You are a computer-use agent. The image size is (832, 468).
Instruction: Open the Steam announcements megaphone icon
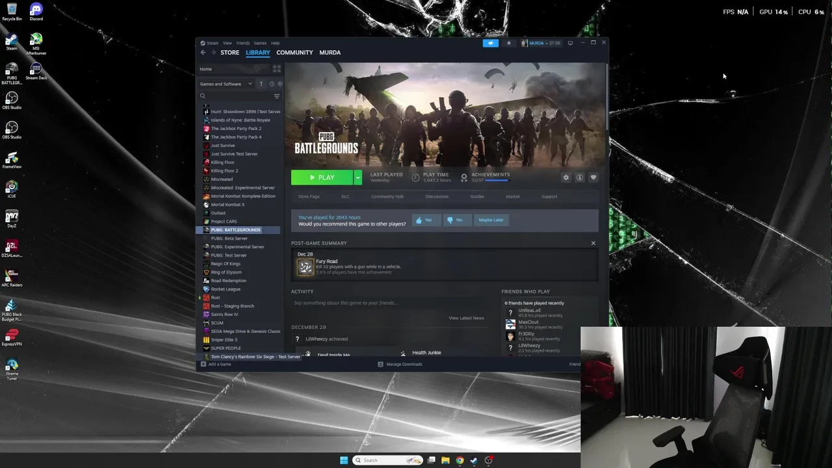(x=490, y=43)
